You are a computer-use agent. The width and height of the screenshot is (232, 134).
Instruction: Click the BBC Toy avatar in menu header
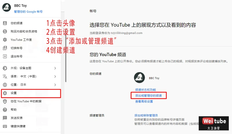pyautogui.click(x=6, y=7)
